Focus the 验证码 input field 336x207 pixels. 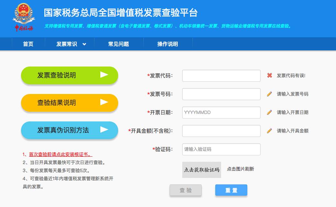pos(221,149)
